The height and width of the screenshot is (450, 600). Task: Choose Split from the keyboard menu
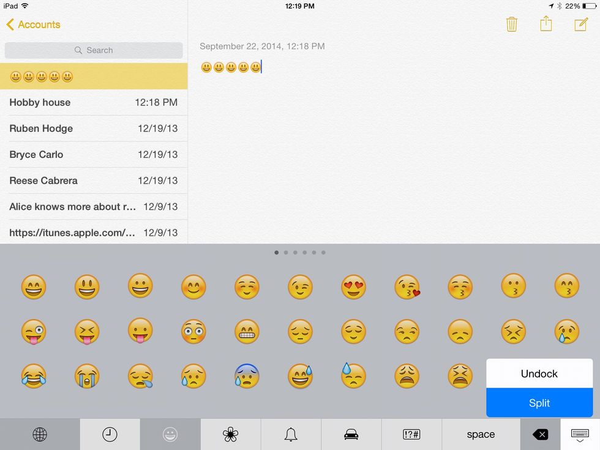(x=539, y=403)
